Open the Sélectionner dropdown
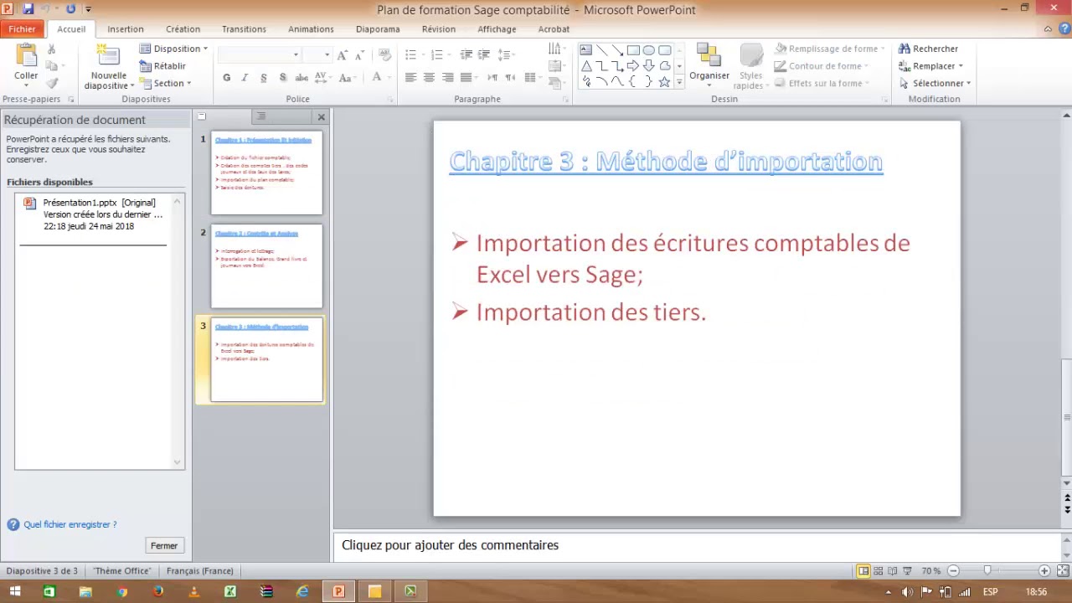 tap(935, 83)
